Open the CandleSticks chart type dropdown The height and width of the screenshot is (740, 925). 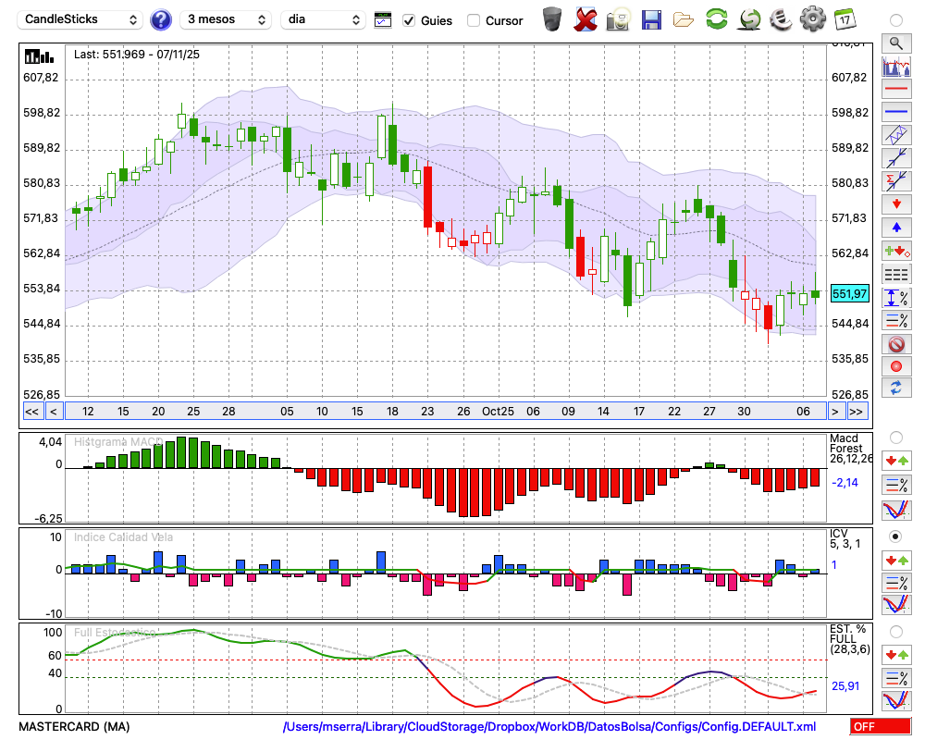click(80, 19)
